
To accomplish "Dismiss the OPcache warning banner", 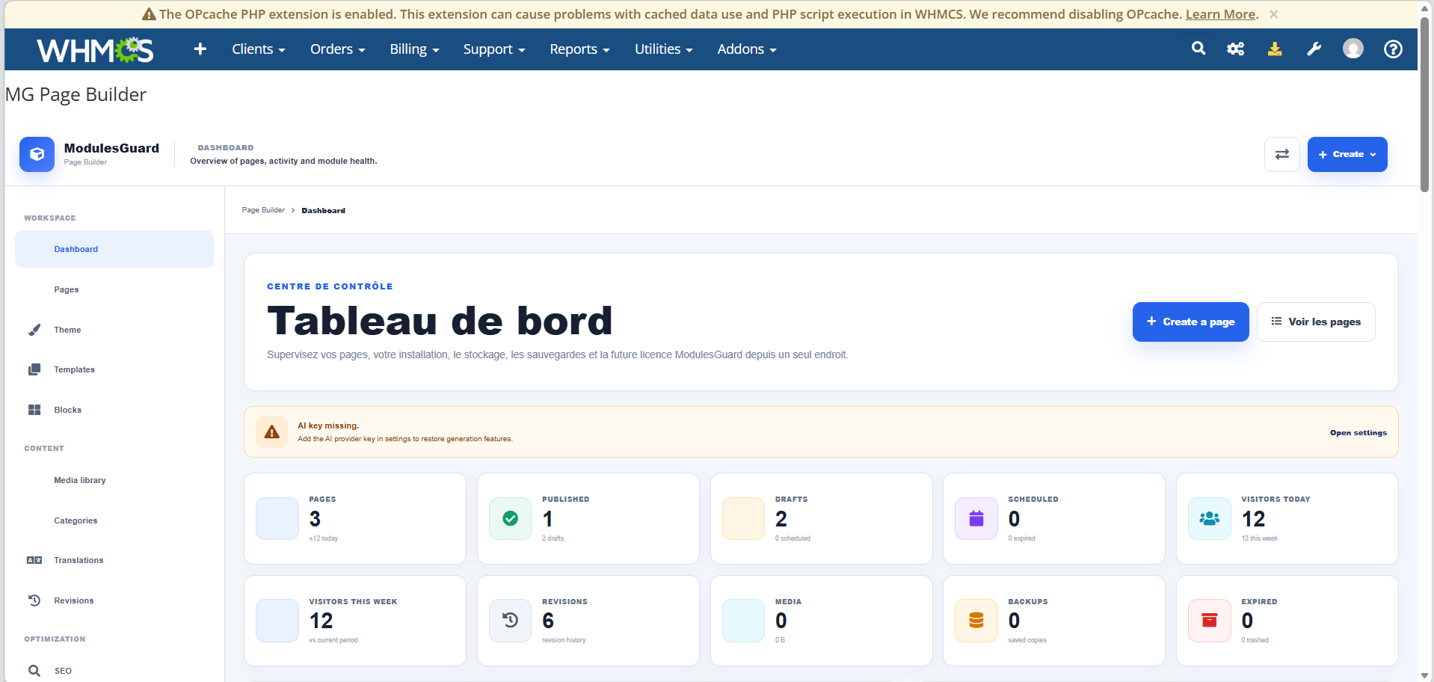I will [1273, 14].
